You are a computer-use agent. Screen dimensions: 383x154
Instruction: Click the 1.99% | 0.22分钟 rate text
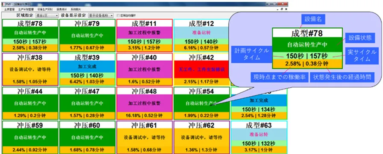click(x=202, y=115)
